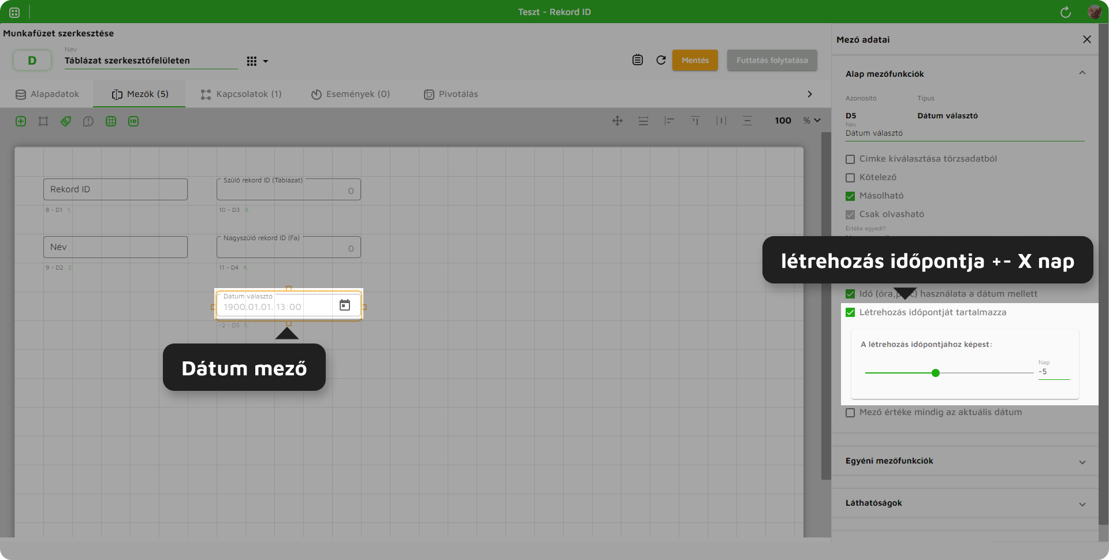Click the orange Mentés button
The width and height of the screenshot is (1109, 560).
tap(695, 60)
